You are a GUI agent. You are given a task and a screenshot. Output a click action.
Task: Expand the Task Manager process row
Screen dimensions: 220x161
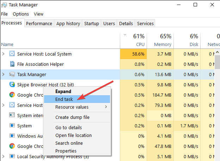(x=4, y=75)
